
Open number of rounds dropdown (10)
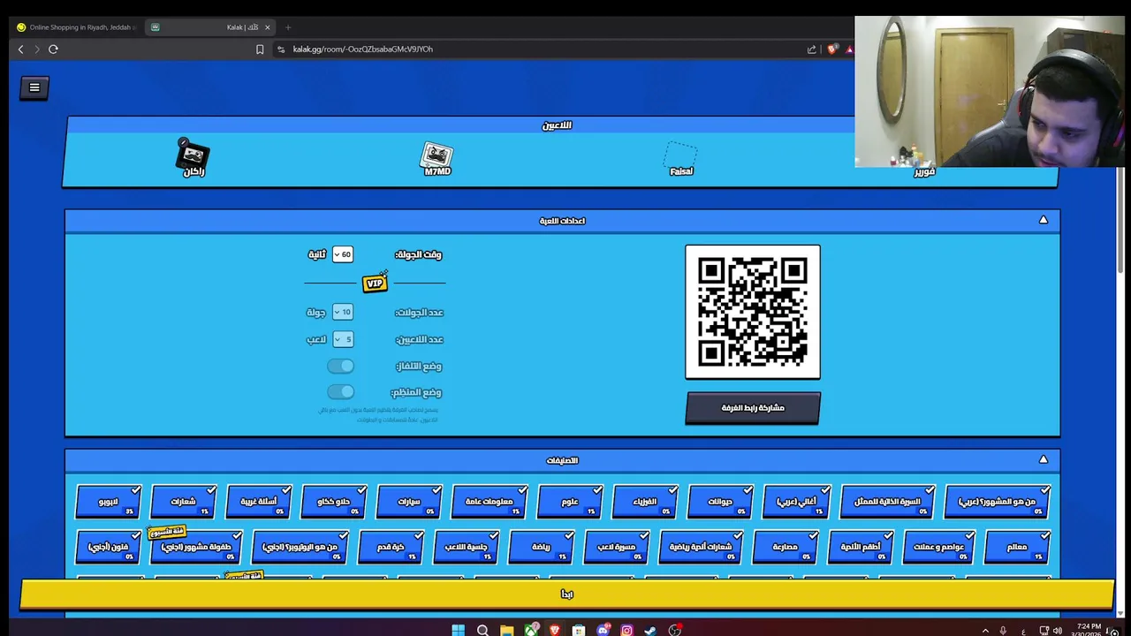343,312
